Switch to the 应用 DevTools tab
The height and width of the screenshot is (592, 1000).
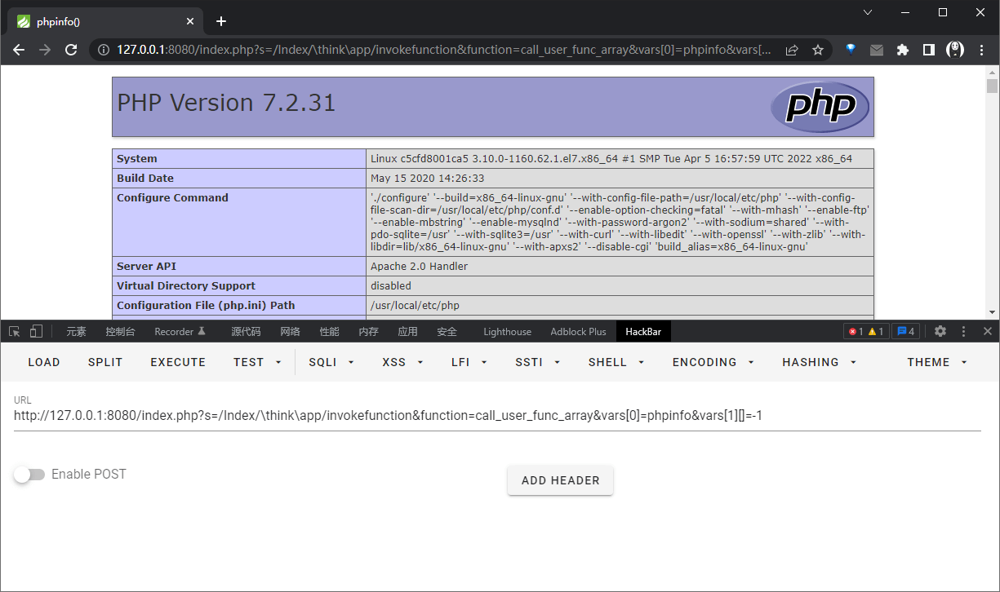[x=407, y=331]
